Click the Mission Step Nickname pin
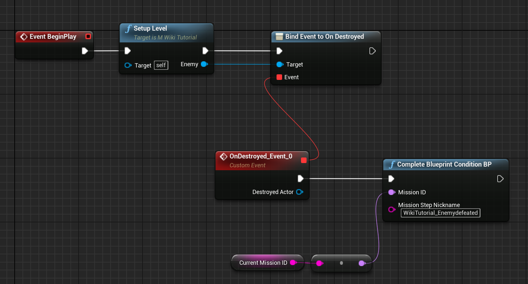Screen dimensions: 528x284 click(392, 209)
